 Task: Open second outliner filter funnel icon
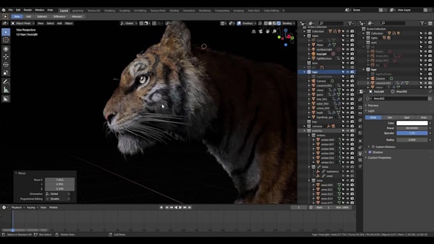point(423,24)
